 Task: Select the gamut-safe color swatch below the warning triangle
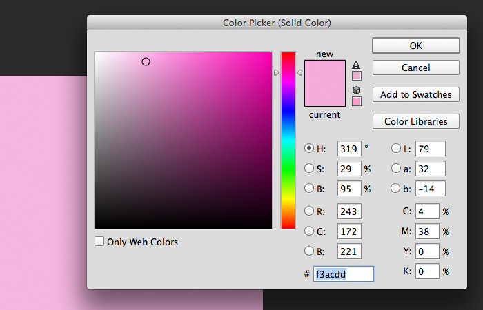point(357,76)
